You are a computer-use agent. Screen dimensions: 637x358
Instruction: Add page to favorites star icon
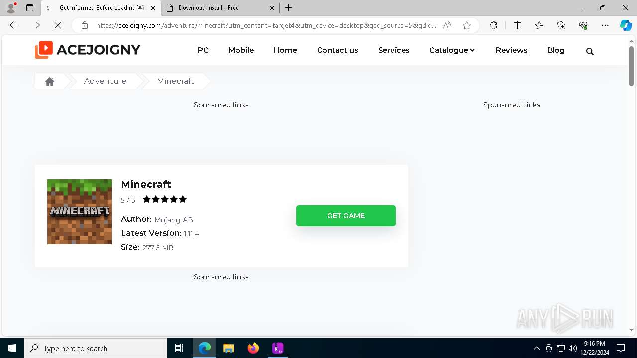click(467, 25)
